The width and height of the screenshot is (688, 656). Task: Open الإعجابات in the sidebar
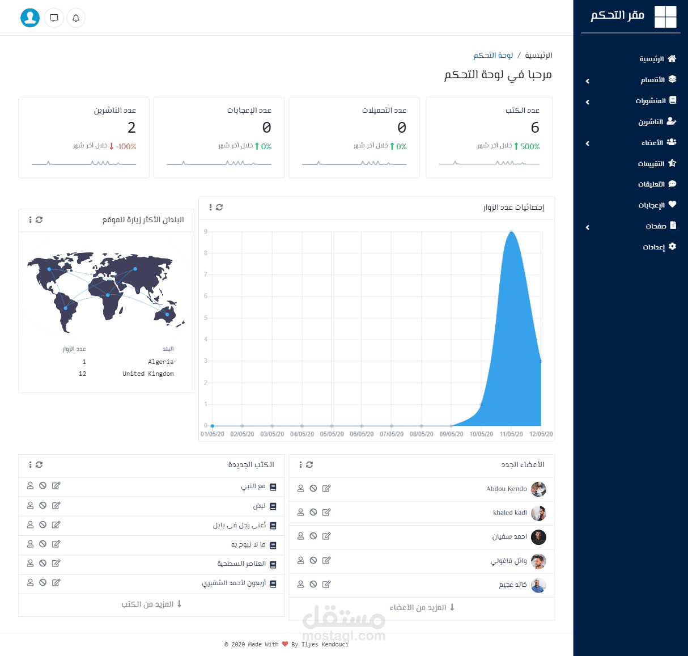(657, 205)
